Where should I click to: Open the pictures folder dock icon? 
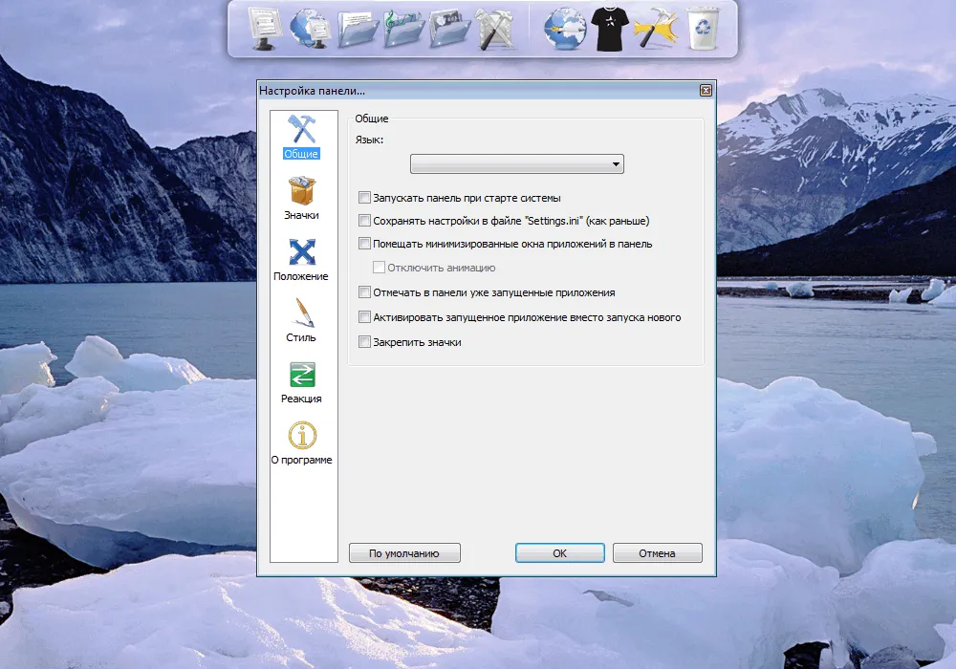[x=450, y=29]
